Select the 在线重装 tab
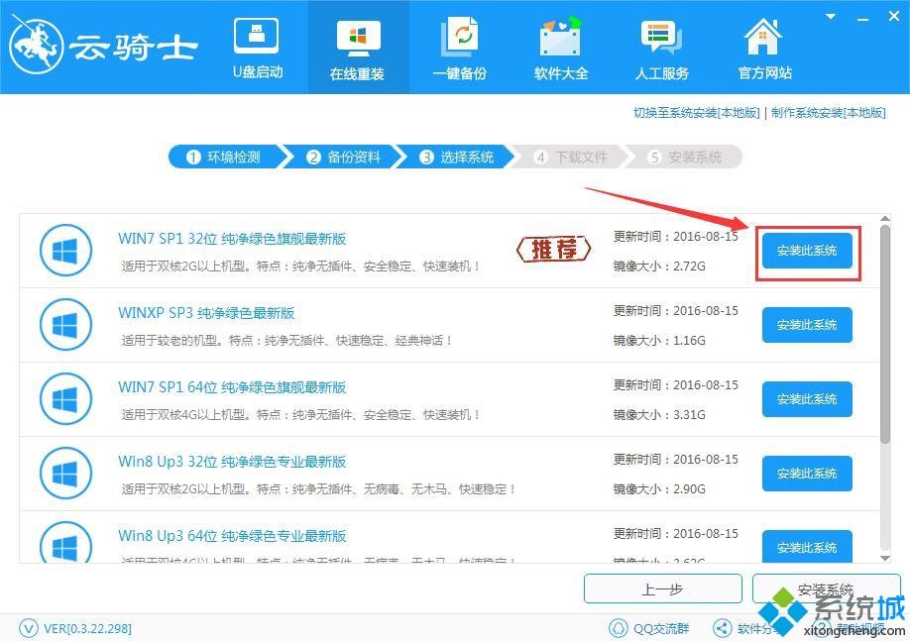This screenshot has width=910, height=641. point(357,49)
